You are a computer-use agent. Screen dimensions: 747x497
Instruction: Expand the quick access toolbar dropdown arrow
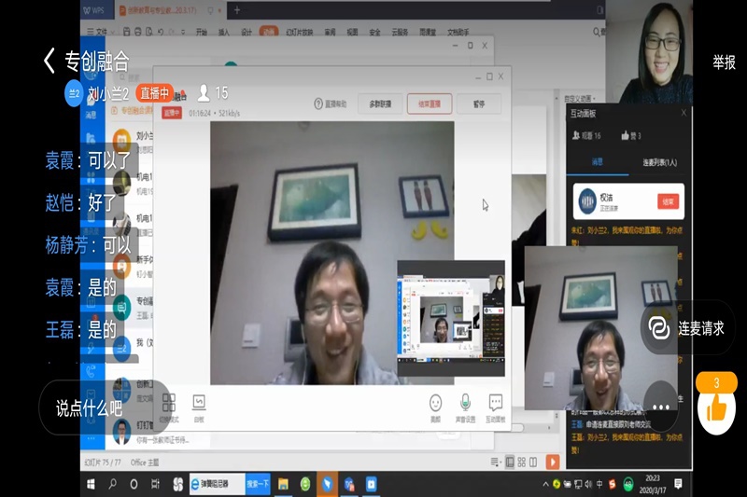(183, 33)
